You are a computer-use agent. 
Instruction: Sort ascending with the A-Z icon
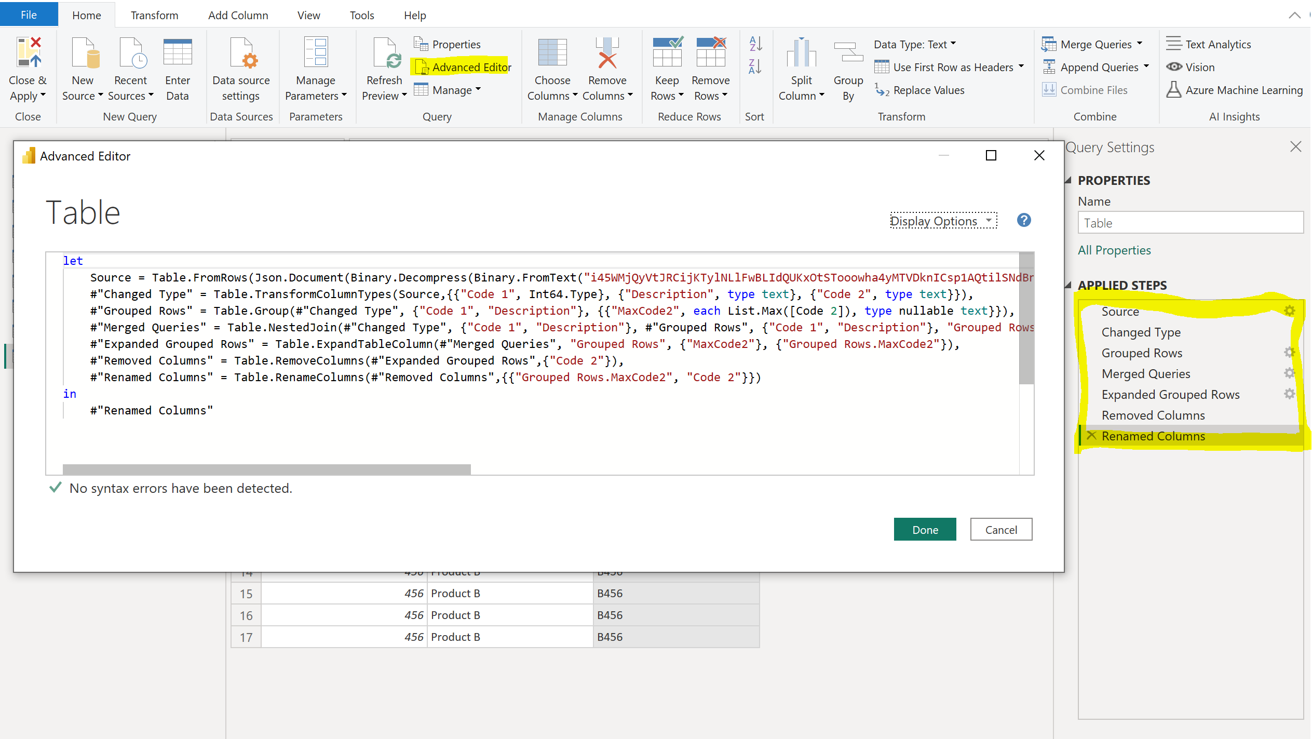pyautogui.click(x=755, y=44)
